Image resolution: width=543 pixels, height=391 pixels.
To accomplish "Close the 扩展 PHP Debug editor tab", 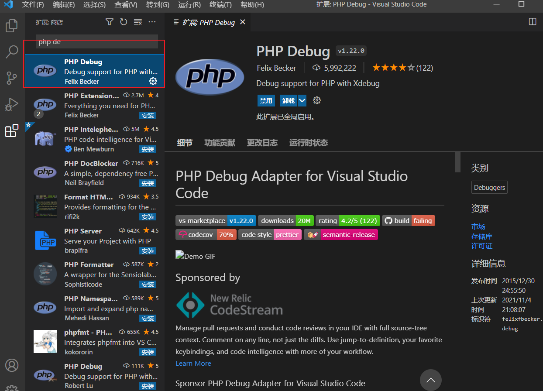I will click(x=243, y=22).
